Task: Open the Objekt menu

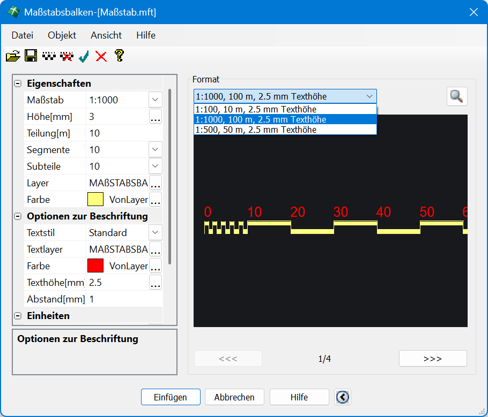Action: [x=62, y=35]
